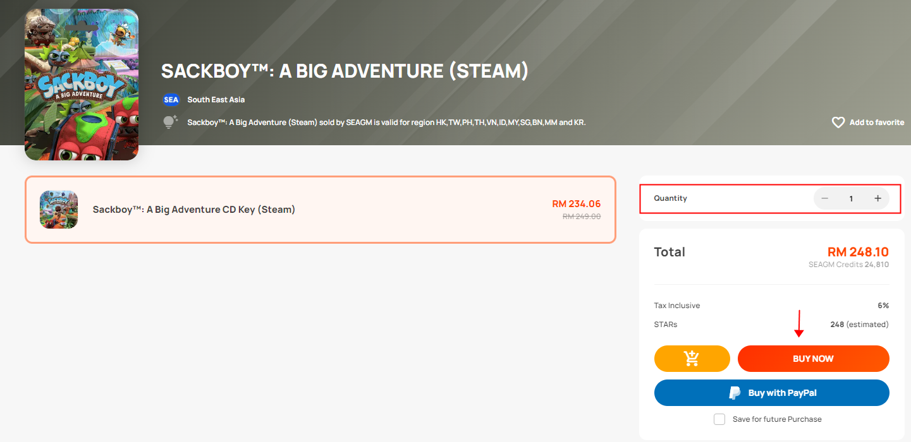Select Sackboy CD Key (Steam) product option
This screenshot has width=911, height=442.
[x=193, y=210]
